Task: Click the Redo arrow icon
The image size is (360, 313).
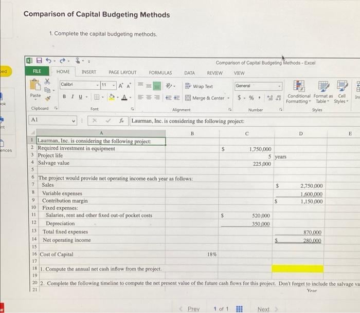Action: coord(62,61)
